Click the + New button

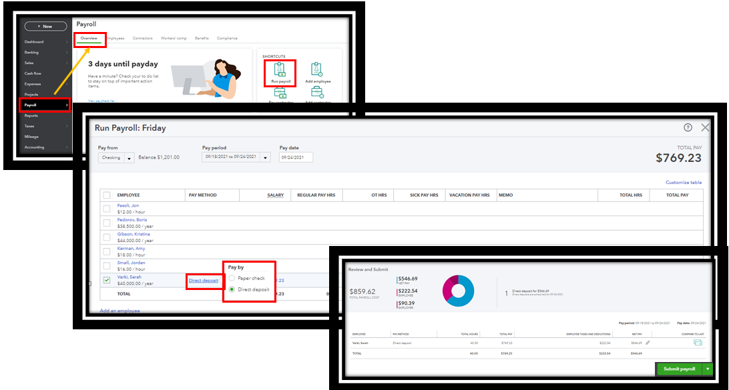(x=45, y=27)
